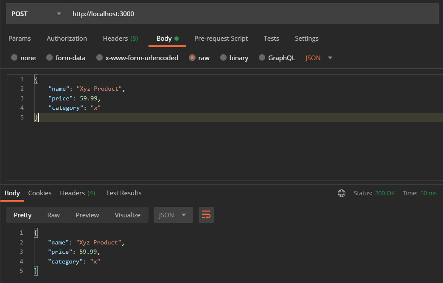The height and width of the screenshot is (283, 443).
Task: Open the POST request method dropdown
Action: coord(36,13)
